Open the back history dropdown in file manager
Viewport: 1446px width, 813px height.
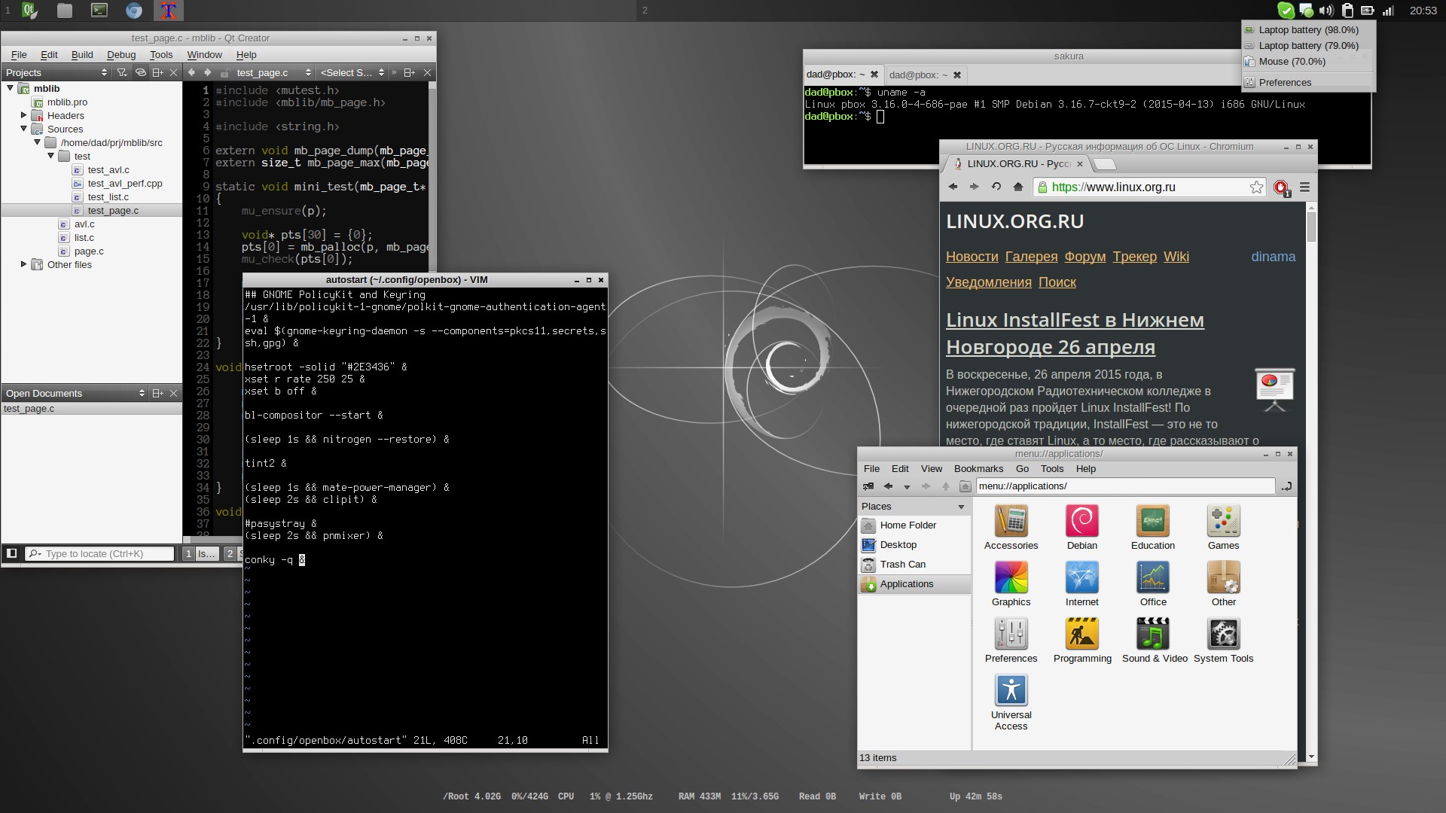[x=907, y=487]
